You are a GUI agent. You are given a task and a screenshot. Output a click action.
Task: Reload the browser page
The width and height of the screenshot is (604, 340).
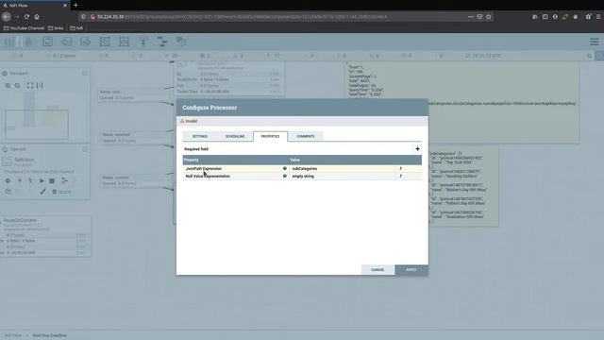click(x=26, y=17)
